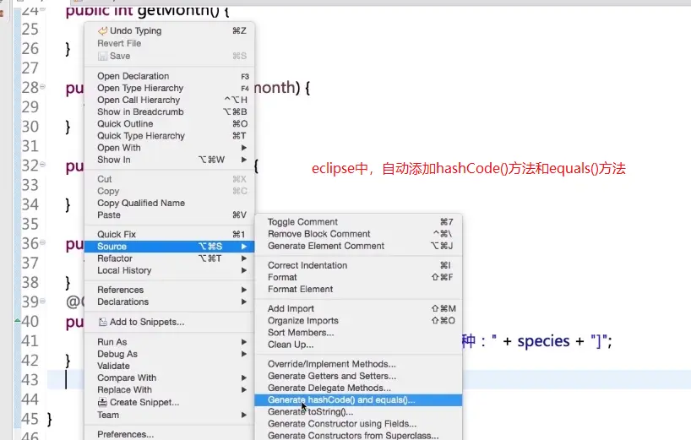Choose Add Import
Screen dimensions: 691x440
point(358,309)
